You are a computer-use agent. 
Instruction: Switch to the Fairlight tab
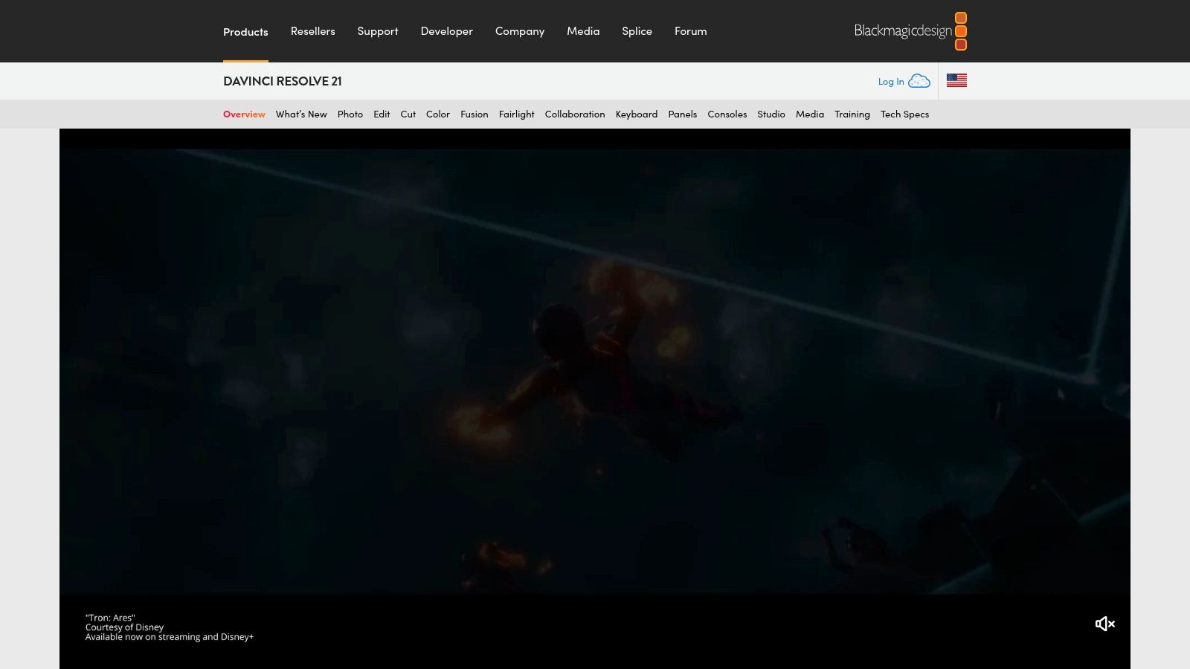517,114
